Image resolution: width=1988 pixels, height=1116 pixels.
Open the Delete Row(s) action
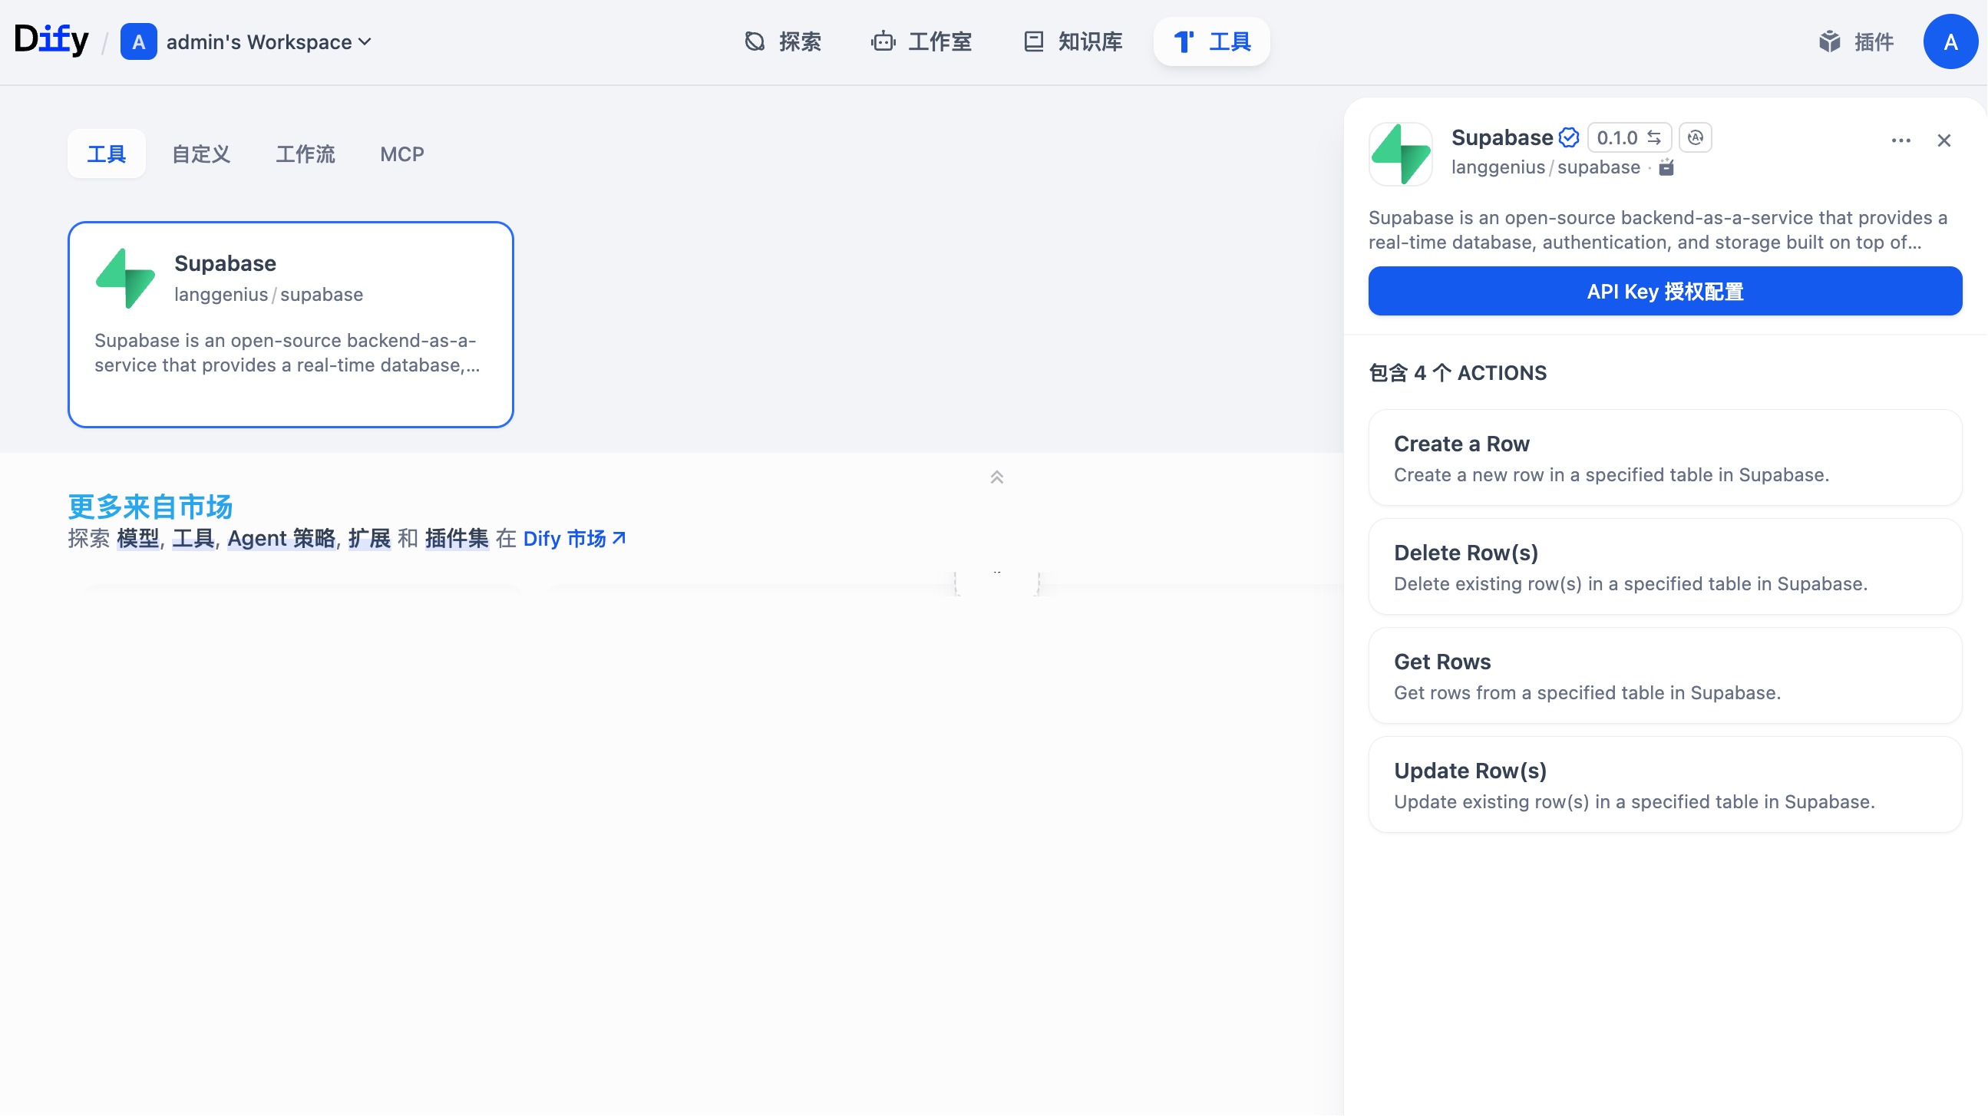click(1666, 566)
